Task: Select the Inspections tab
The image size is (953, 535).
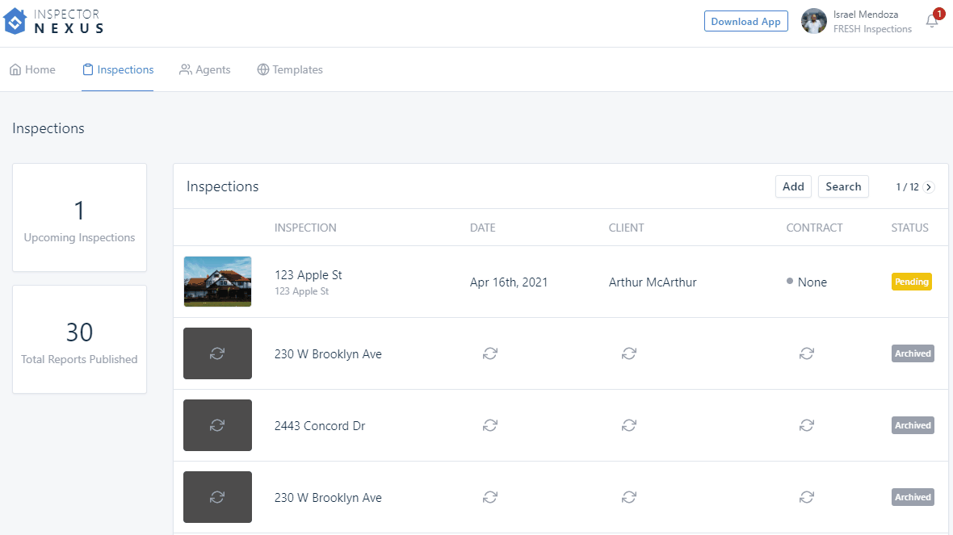Action: (118, 70)
